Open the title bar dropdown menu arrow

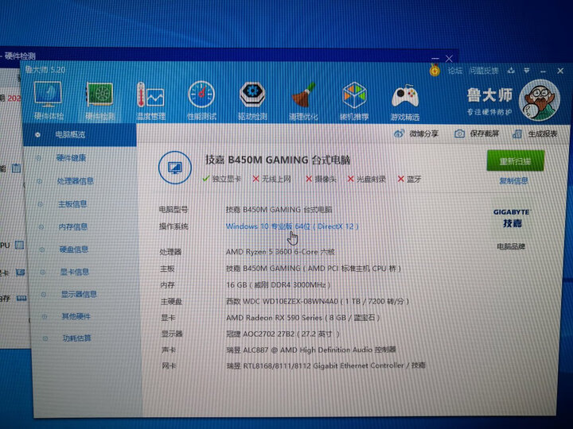(527, 71)
